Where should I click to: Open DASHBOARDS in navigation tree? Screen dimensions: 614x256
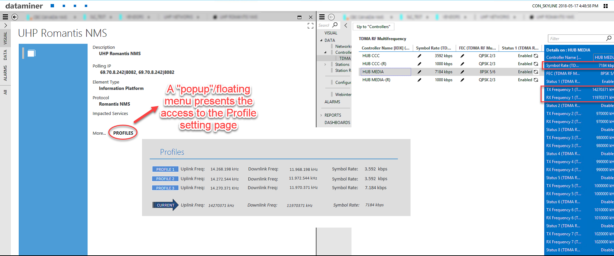point(337,123)
